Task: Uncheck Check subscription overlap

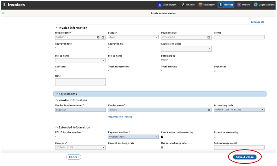Action: [162, 137]
